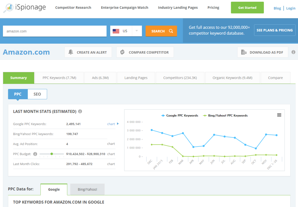298x207 pixels.
Task: Click clicks range 291,792 - 485,672
Action: pyautogui.click(x=79, y=164)
